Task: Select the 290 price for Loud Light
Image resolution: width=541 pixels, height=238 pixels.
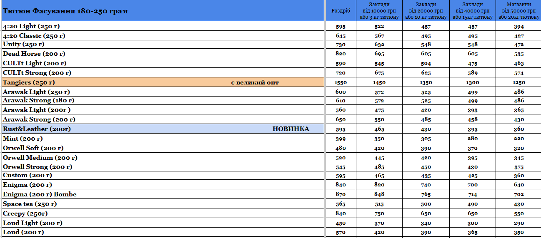Action: [519, 223]
